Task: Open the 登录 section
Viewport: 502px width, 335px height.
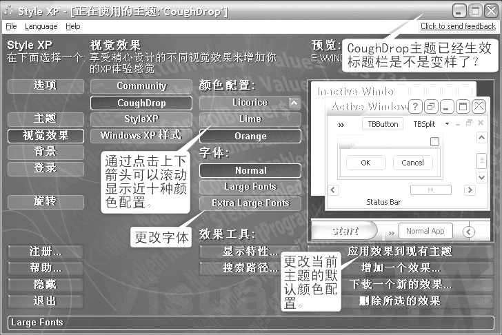Action: [46, 169]
